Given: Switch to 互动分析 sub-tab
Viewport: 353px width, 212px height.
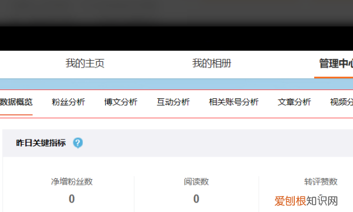Looking at the screenshot, I should pyautogui.click(x=173, y=102).
